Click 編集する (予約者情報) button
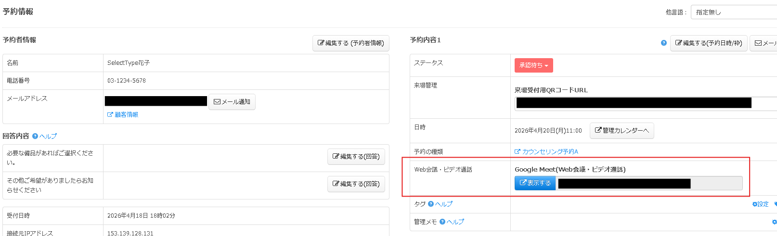The width and height of the screenshot is (777, 236). click(350, 43)
